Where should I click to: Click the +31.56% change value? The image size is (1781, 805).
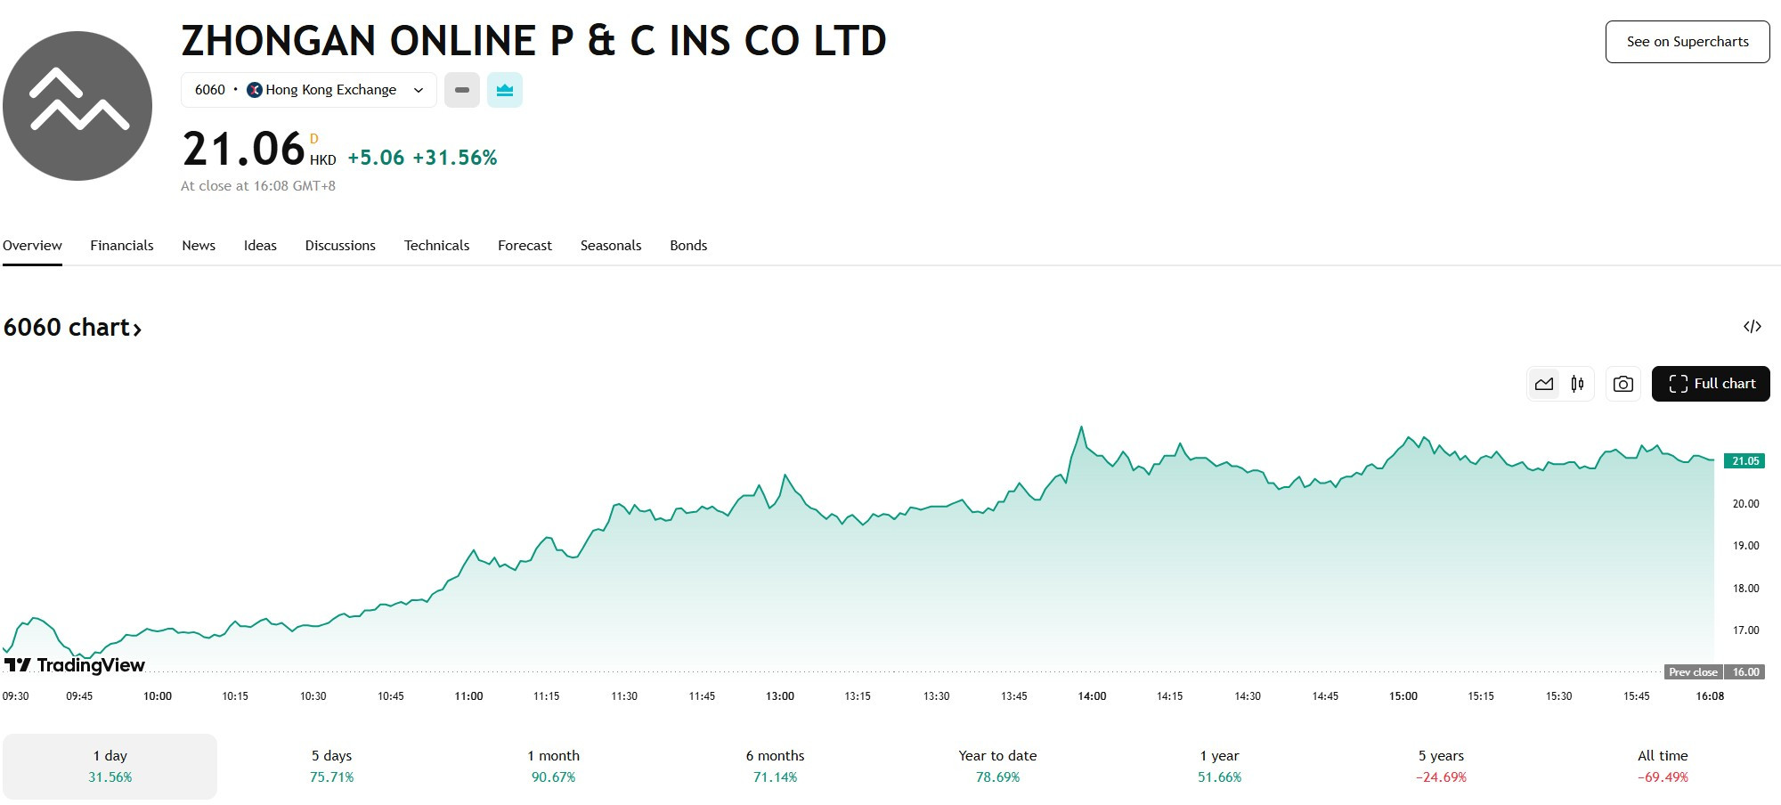(455, 159)
